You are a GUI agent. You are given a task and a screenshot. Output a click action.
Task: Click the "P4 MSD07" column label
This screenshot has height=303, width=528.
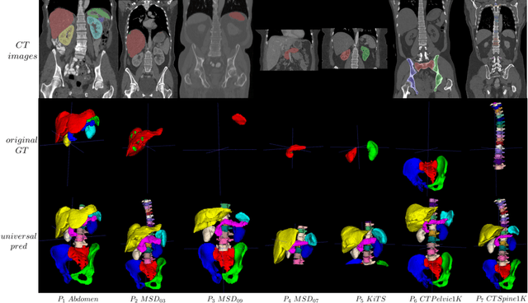pyautogui.click(x=300, y=299)
